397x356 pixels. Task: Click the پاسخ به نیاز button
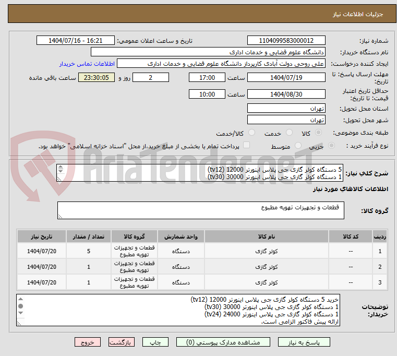tap(304, 342)
